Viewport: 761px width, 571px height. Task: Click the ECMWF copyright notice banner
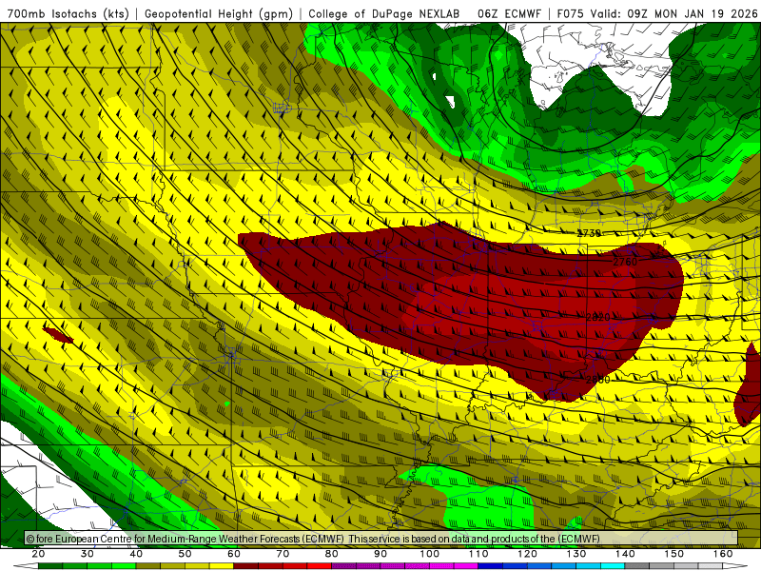[x=381, y=539]
